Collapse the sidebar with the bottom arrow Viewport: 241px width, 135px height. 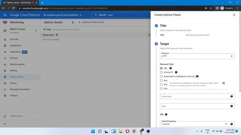tap(5, 124)
